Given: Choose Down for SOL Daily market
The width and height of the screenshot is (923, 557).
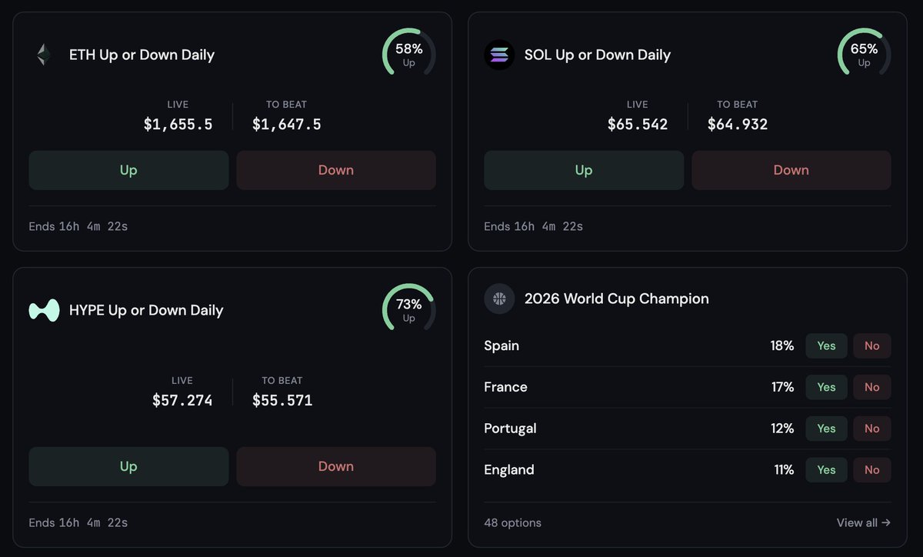Looking at the screenshot, I should tap(791, 170).
